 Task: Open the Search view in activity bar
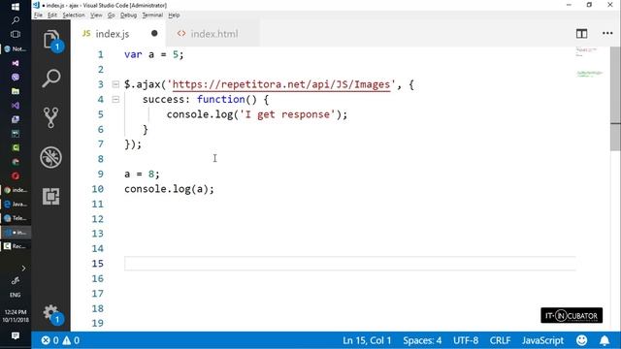[x=50, y=79]
